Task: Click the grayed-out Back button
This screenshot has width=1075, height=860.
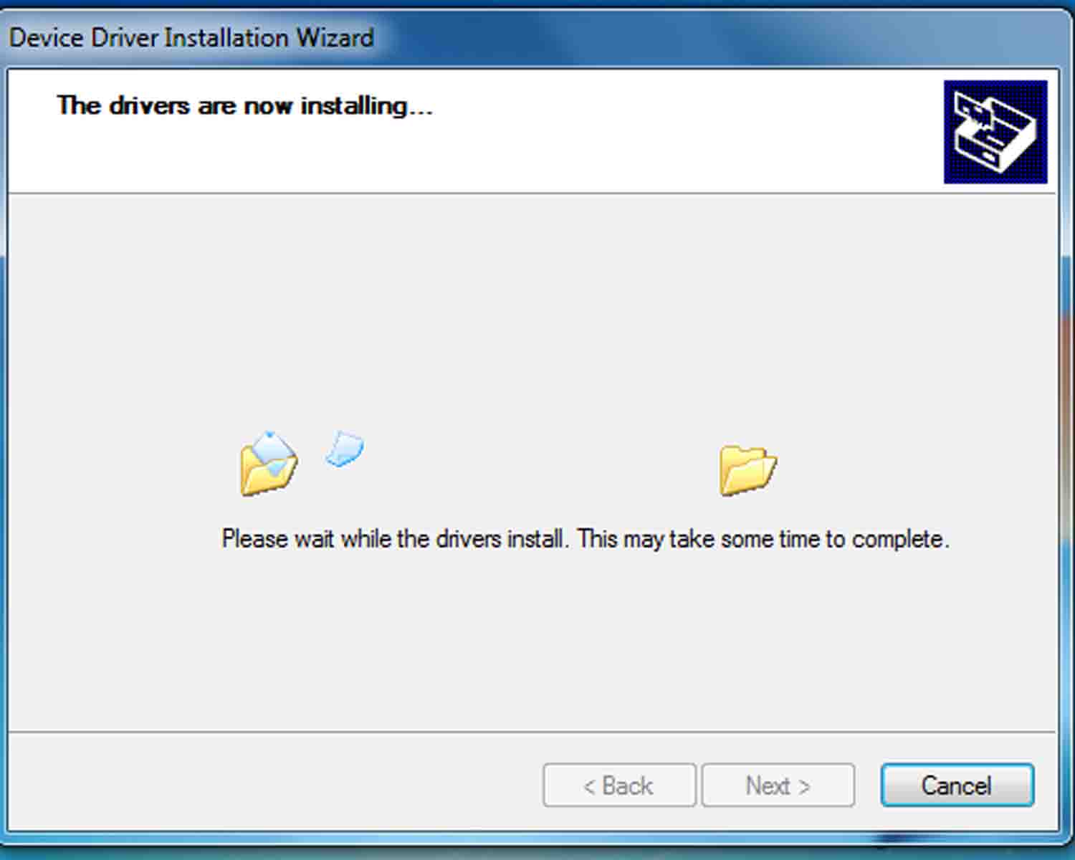Action: pyautogui.click(x=619, y=785)
